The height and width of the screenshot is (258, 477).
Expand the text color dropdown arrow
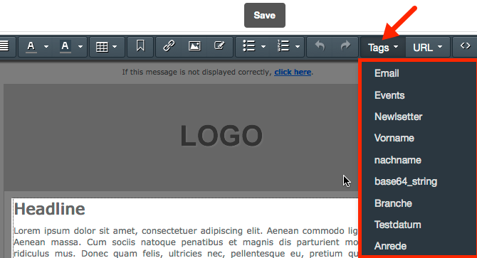[x=46, y=47]
